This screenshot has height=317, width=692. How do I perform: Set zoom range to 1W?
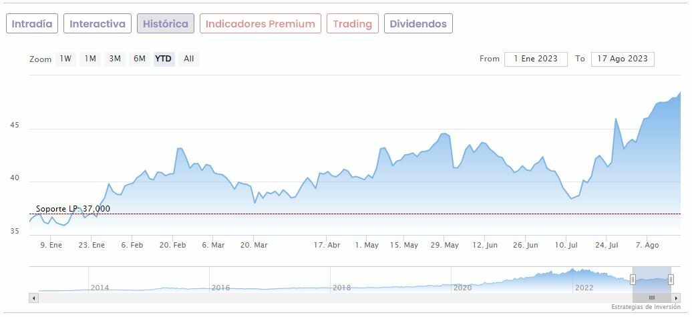click(x=65, y=59)
